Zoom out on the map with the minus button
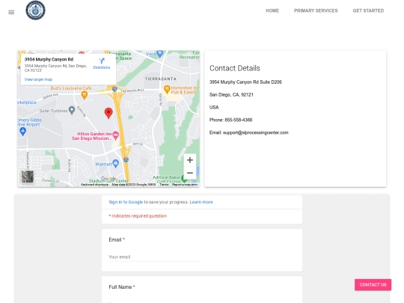This screenshot has width=404, height=303. pos(190,173)
